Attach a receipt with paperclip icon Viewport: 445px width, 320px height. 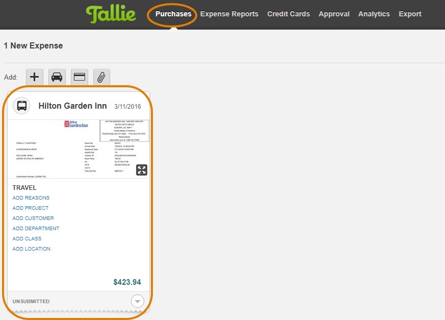coord(101,77)
